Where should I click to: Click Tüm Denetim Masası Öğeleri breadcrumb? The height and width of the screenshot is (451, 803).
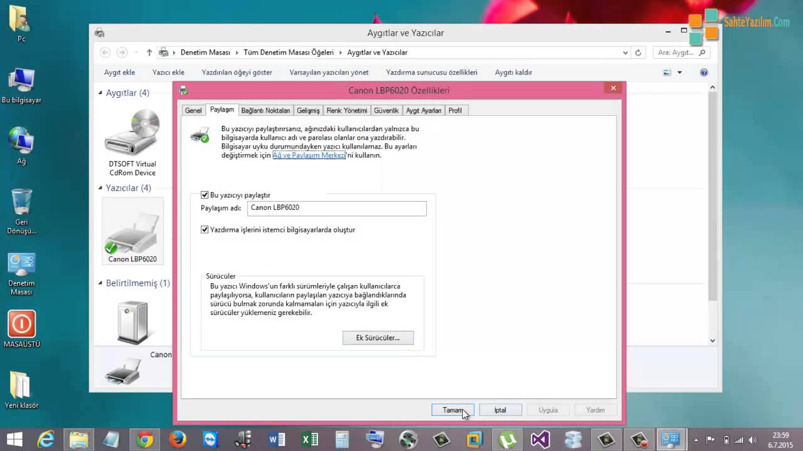point(289,53)
